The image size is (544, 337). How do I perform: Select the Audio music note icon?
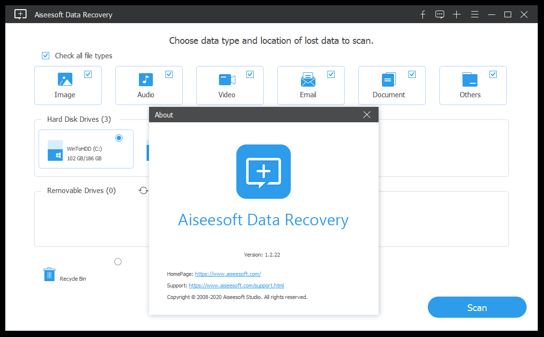point(146,79)
